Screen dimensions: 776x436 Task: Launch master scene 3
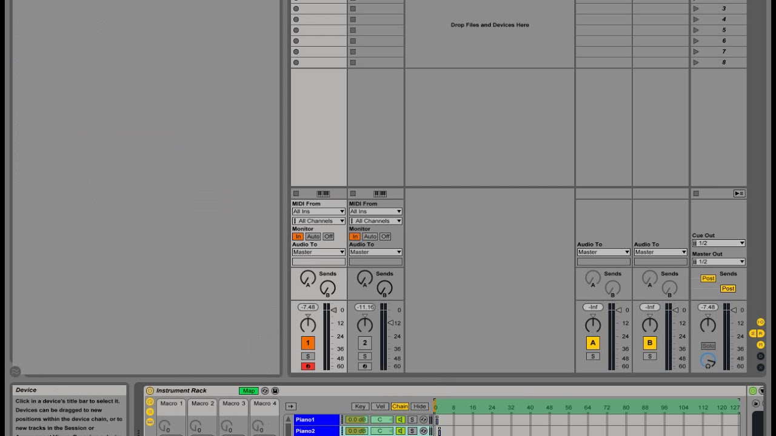[696, 8]
